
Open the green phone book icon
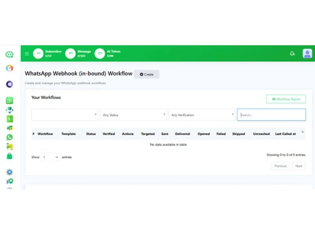tap(9, 119)
